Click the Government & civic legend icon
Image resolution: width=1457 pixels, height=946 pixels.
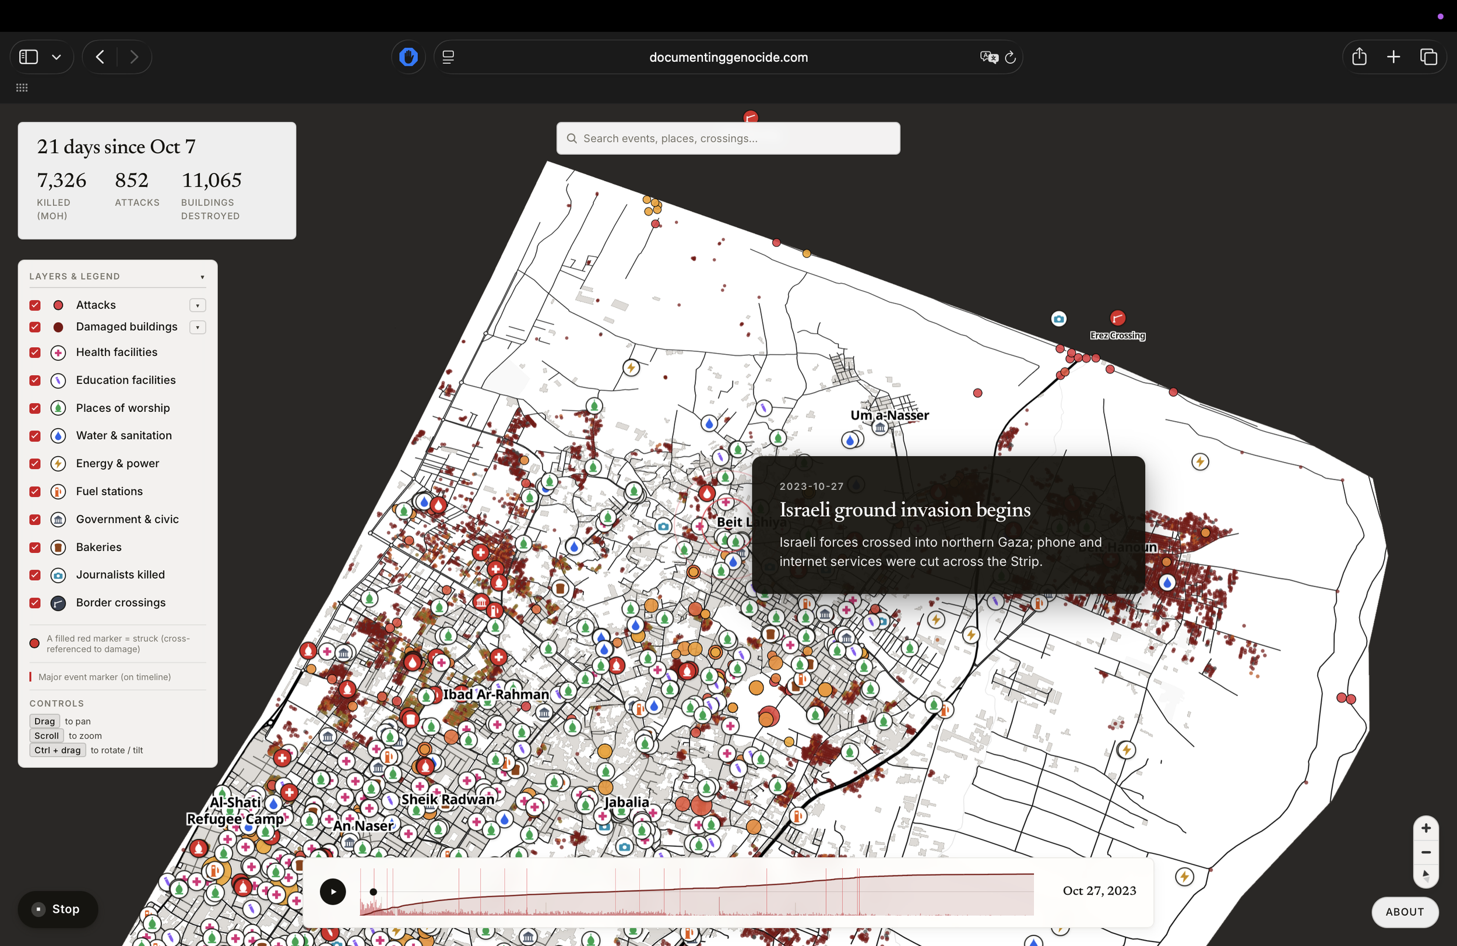tap(58, 520)
